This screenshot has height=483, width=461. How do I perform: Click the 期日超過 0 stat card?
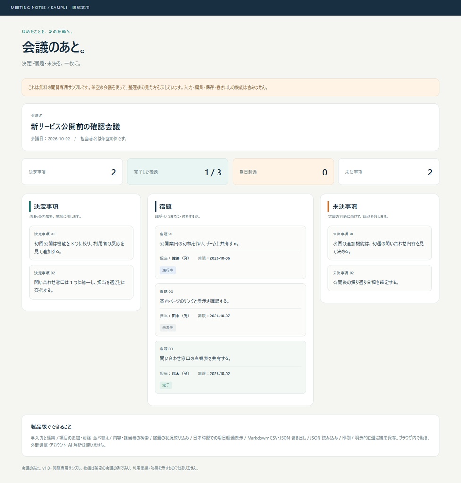point(283,172)
